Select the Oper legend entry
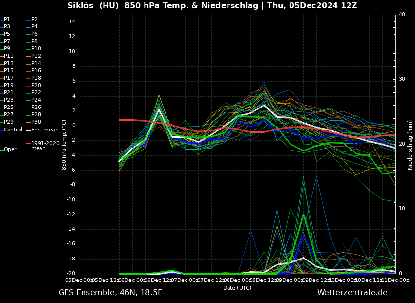Image resolution: width=415 pixels, height=303 pixels. pyautogui.click(x=10, y=150)
